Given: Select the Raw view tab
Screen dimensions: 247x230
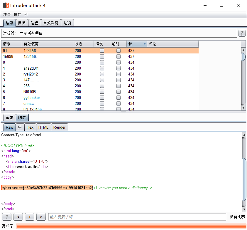Looking at the screenshot, I should (x=9, y=127).
